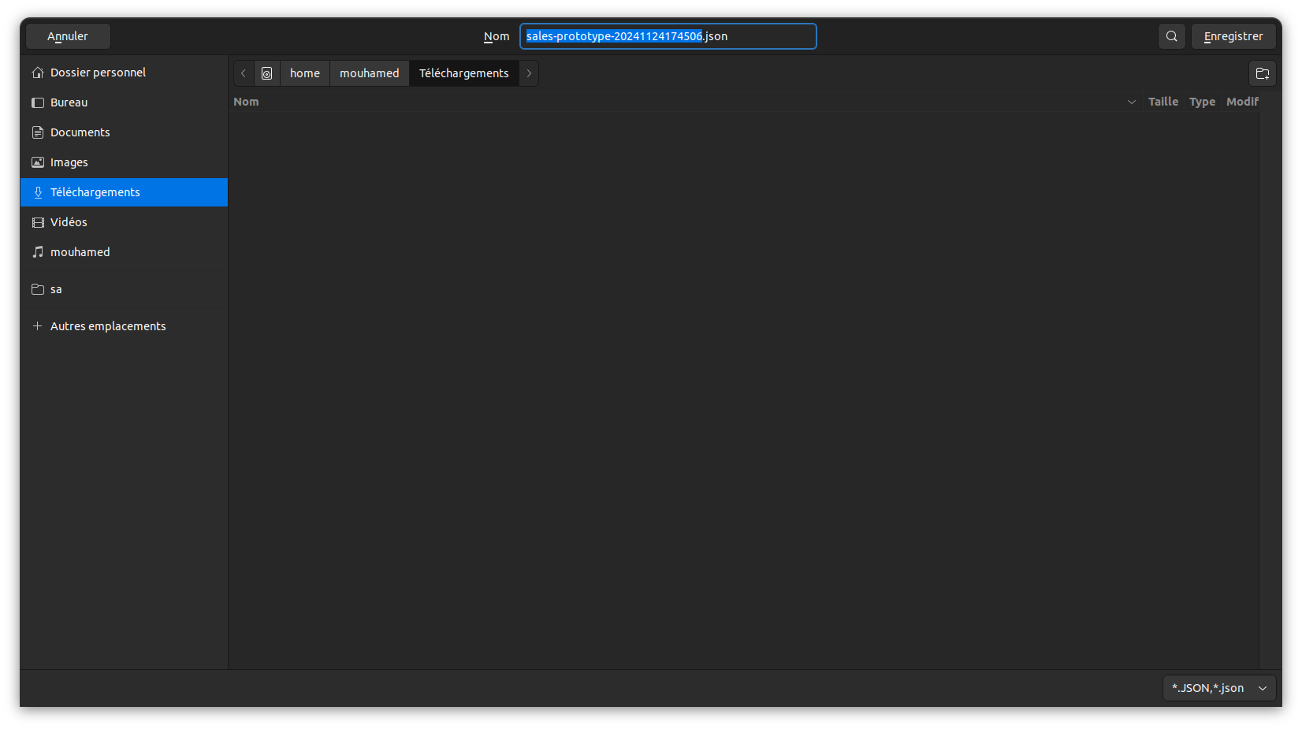
Task: Click the search magnifier icon
Action: pos(1171,36)
